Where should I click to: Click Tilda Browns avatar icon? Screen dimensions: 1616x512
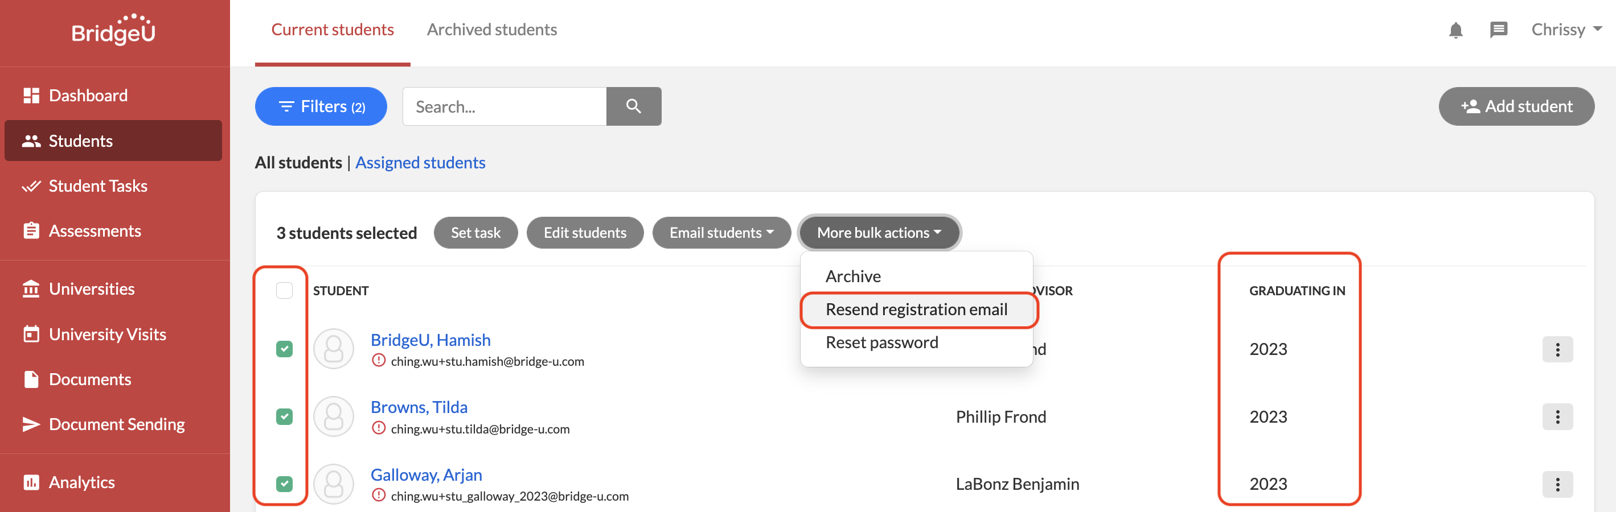click(334, 417)
